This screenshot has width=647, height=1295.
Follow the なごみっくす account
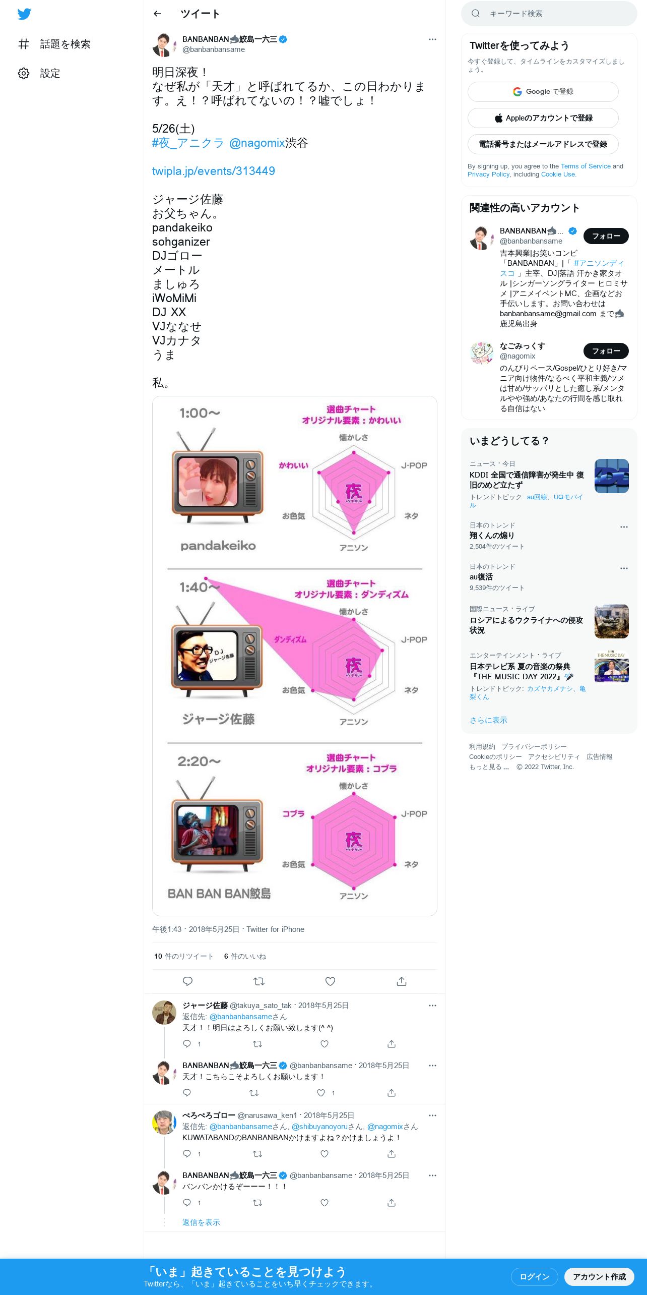(606, 351)
